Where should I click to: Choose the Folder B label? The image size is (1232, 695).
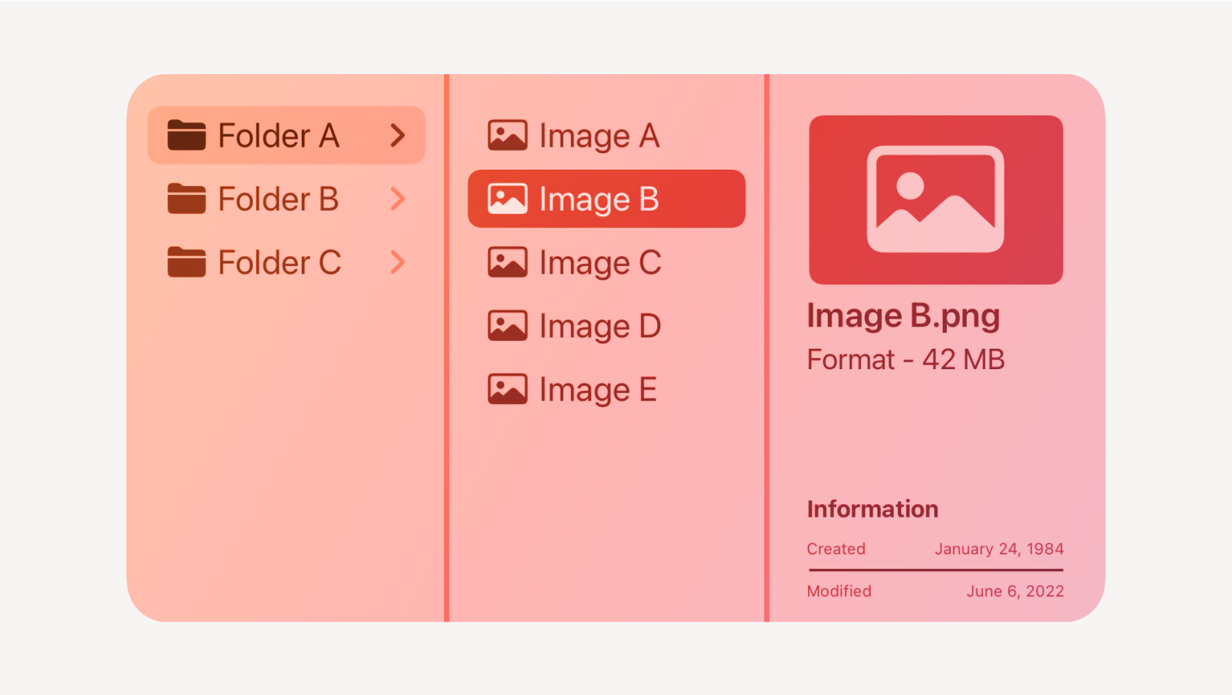[278, 199]
